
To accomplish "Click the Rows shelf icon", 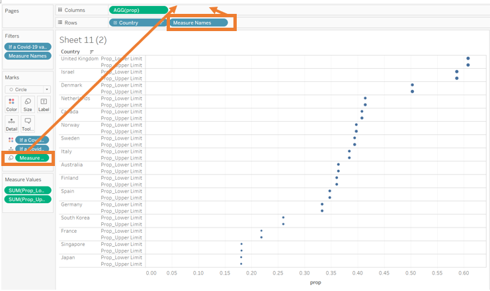I will coord(60,22).
